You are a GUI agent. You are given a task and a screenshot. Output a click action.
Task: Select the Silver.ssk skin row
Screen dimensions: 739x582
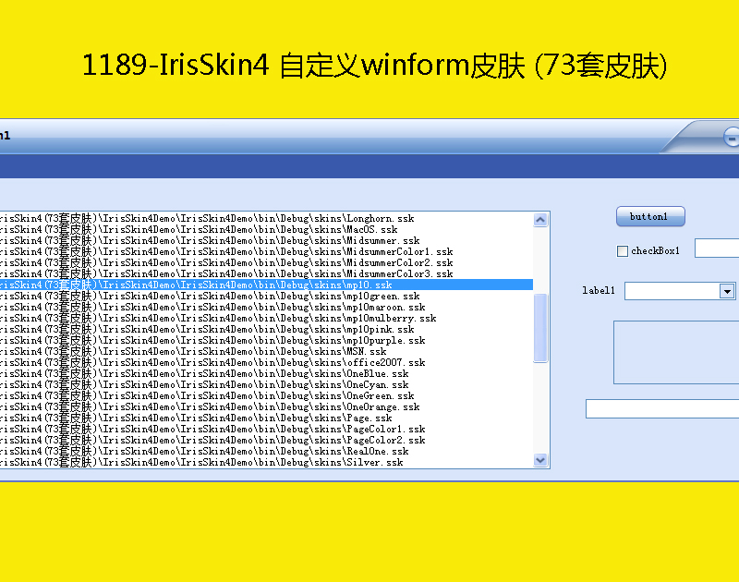(x=266, y=462)
